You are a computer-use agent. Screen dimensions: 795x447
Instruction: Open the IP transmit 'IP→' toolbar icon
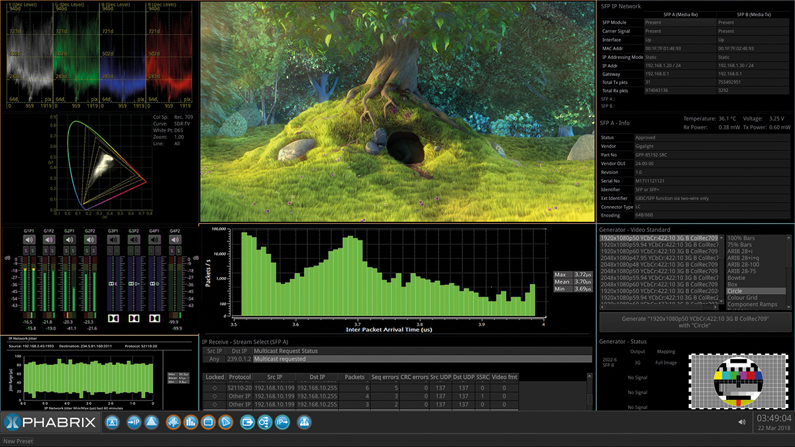tap(282, 421)
